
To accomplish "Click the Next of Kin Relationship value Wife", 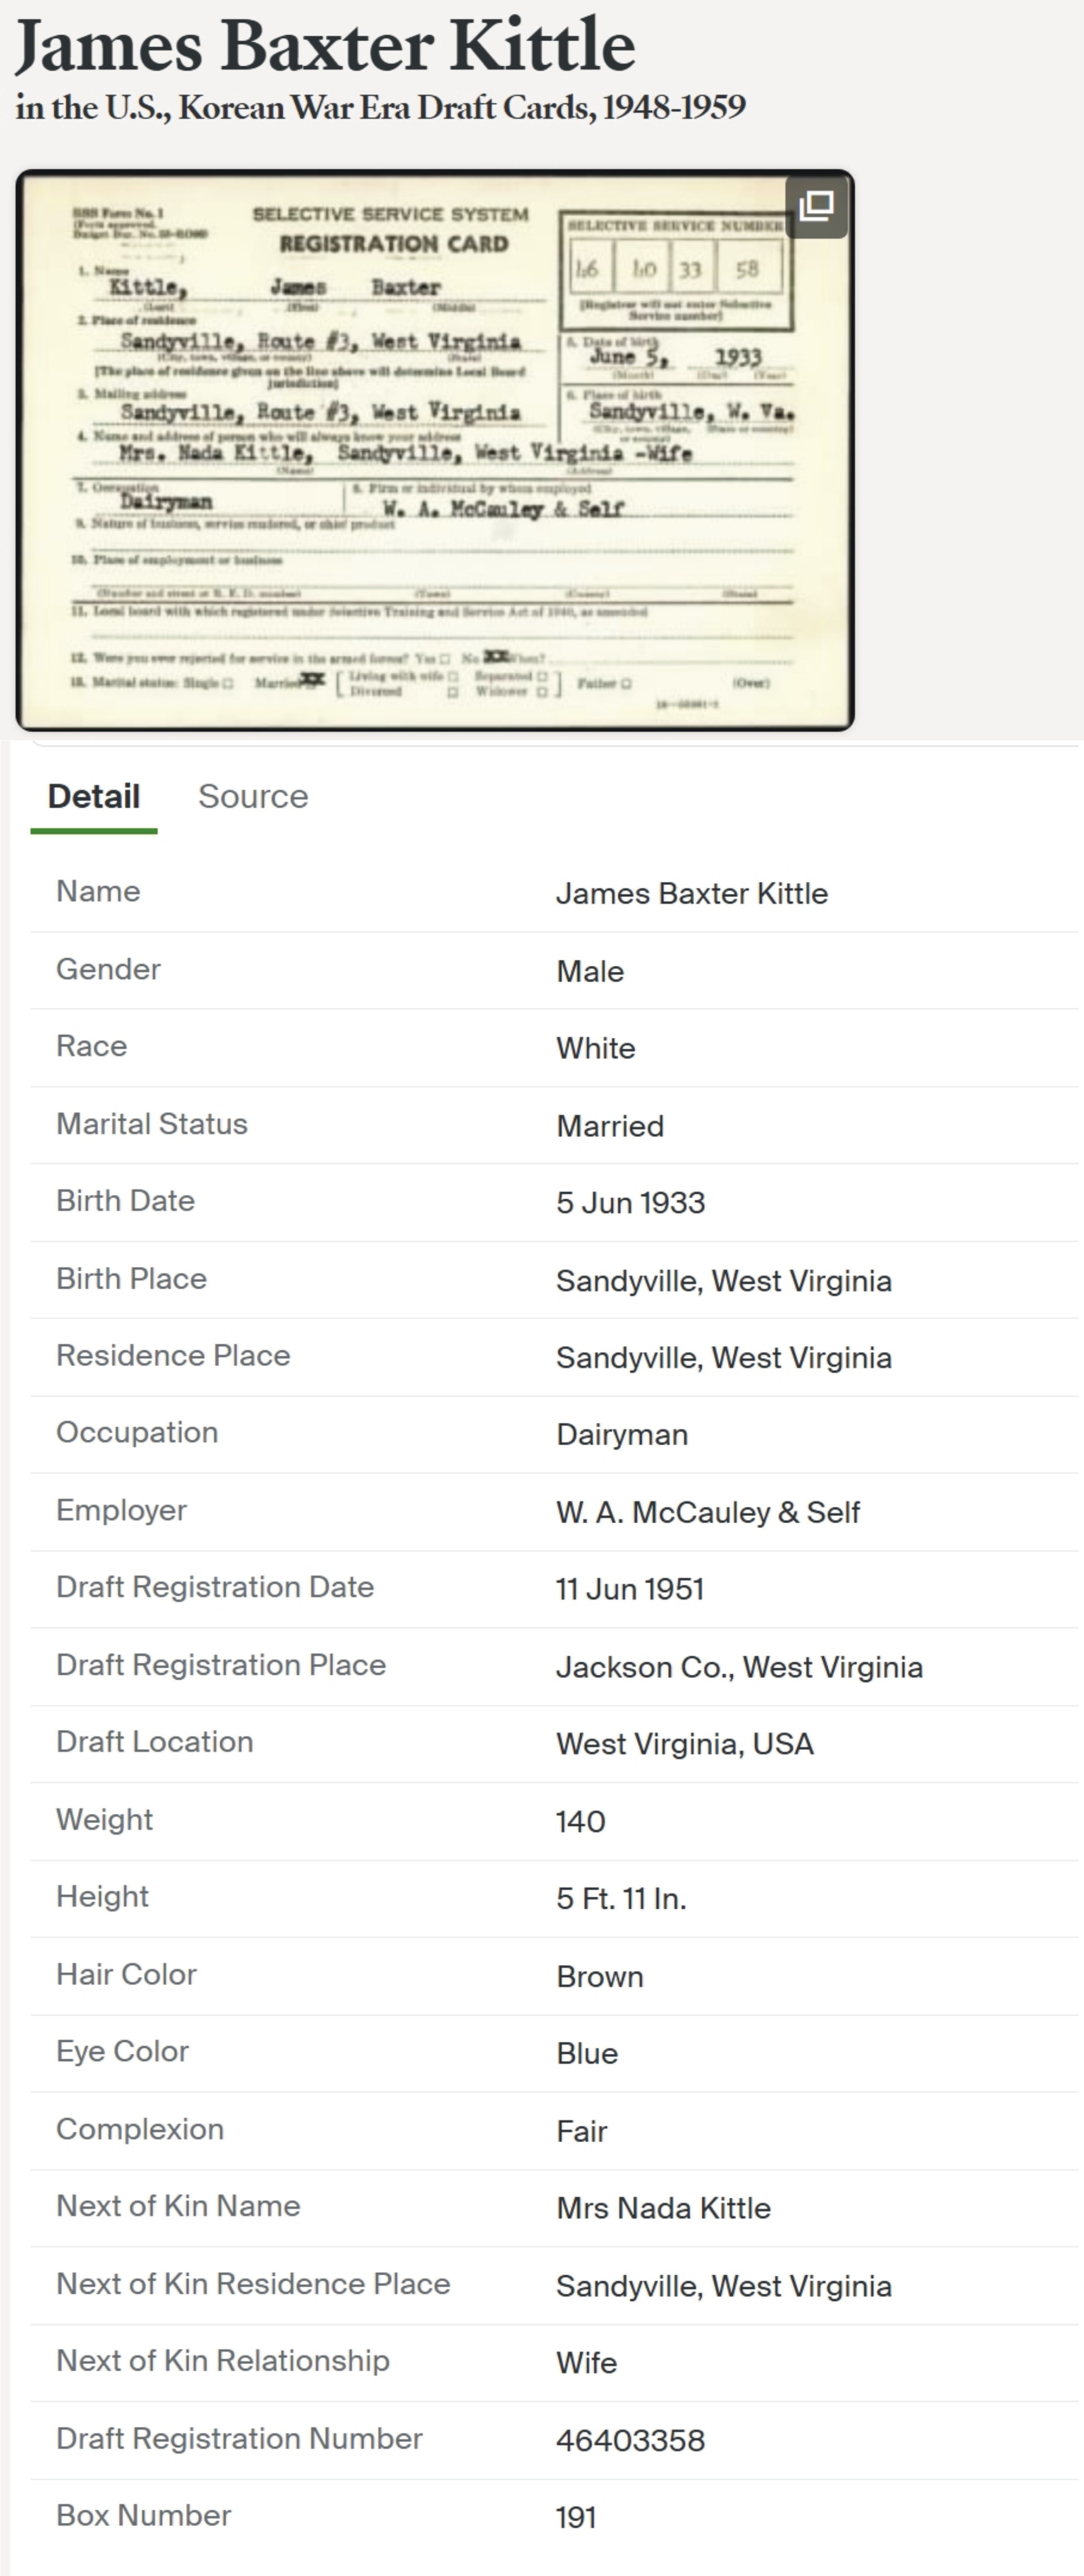I will (586, 2362).
